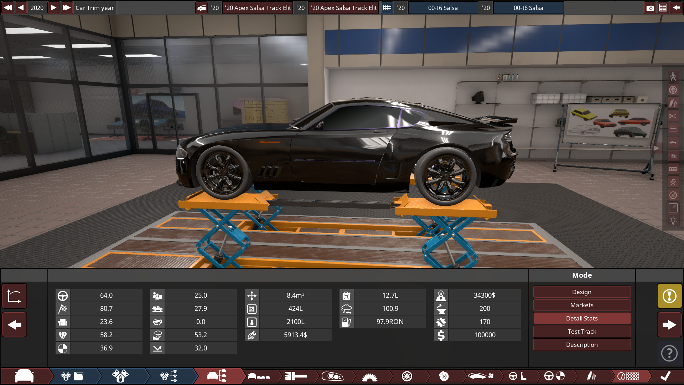Go to next step with right arrow
This screenshot has height=385, width=684.
click(669, 325)
